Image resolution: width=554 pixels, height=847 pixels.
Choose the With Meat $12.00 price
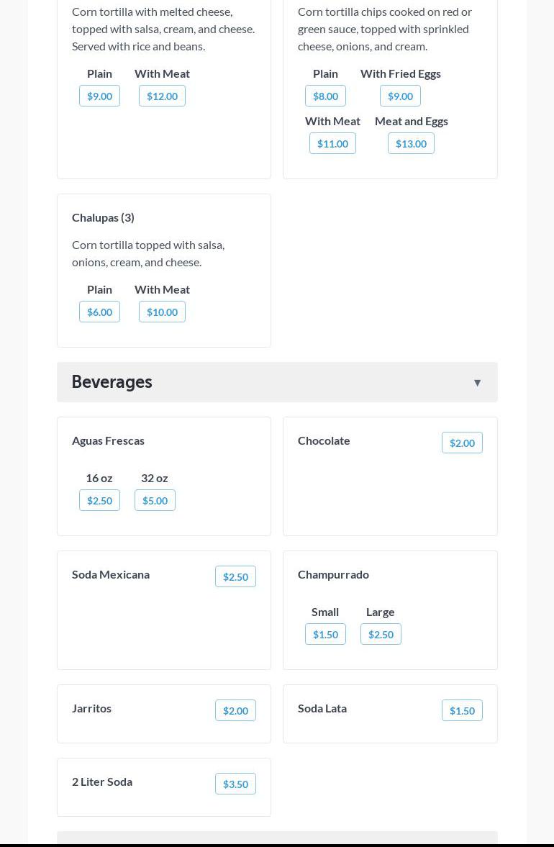pyautogui.click(x=162, y=96)
